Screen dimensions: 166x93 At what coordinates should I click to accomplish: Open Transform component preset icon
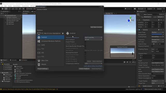[161, 20]
